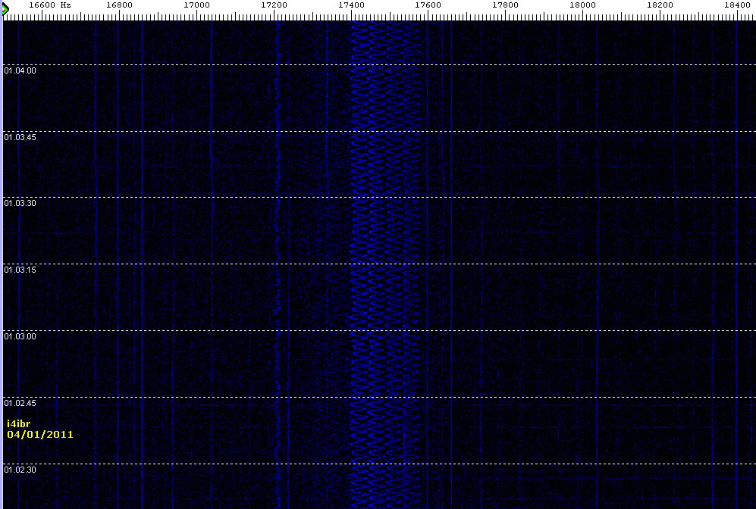
Task: Select the 01.02.45 time marker label
Action: click(x=20, y=403)
